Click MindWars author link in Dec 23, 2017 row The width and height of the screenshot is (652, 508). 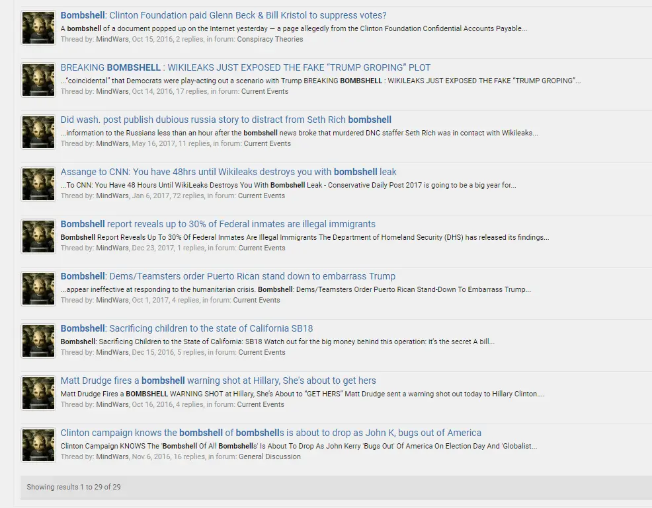(x=112, y=248)
